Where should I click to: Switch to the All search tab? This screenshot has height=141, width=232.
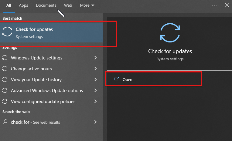click(x=9, y=5)
